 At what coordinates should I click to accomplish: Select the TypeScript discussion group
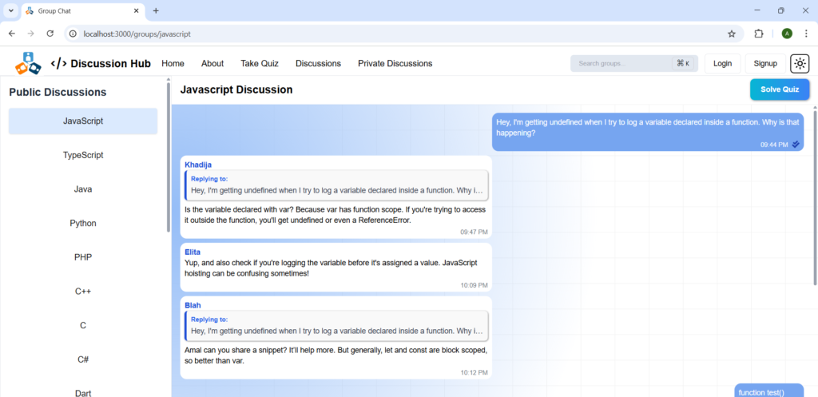[x=83, y=155]
